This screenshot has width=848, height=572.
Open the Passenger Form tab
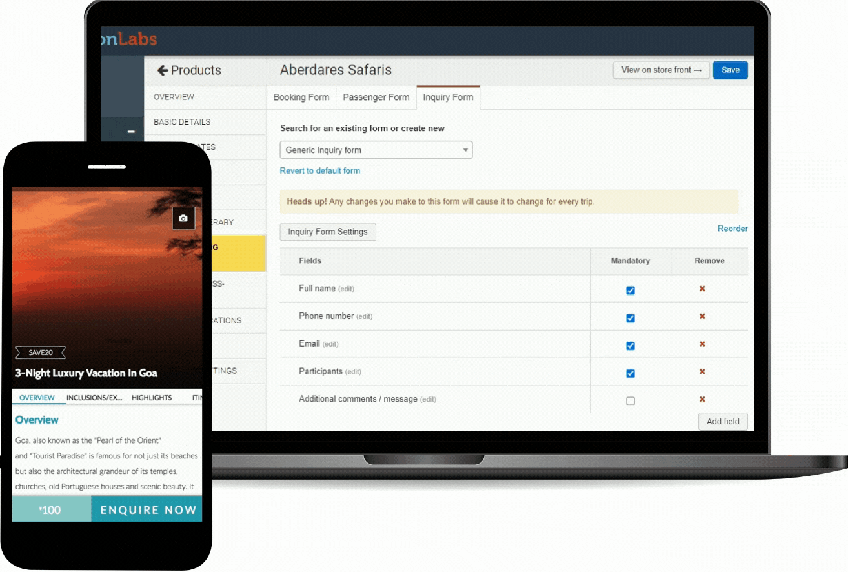point(376,97)
